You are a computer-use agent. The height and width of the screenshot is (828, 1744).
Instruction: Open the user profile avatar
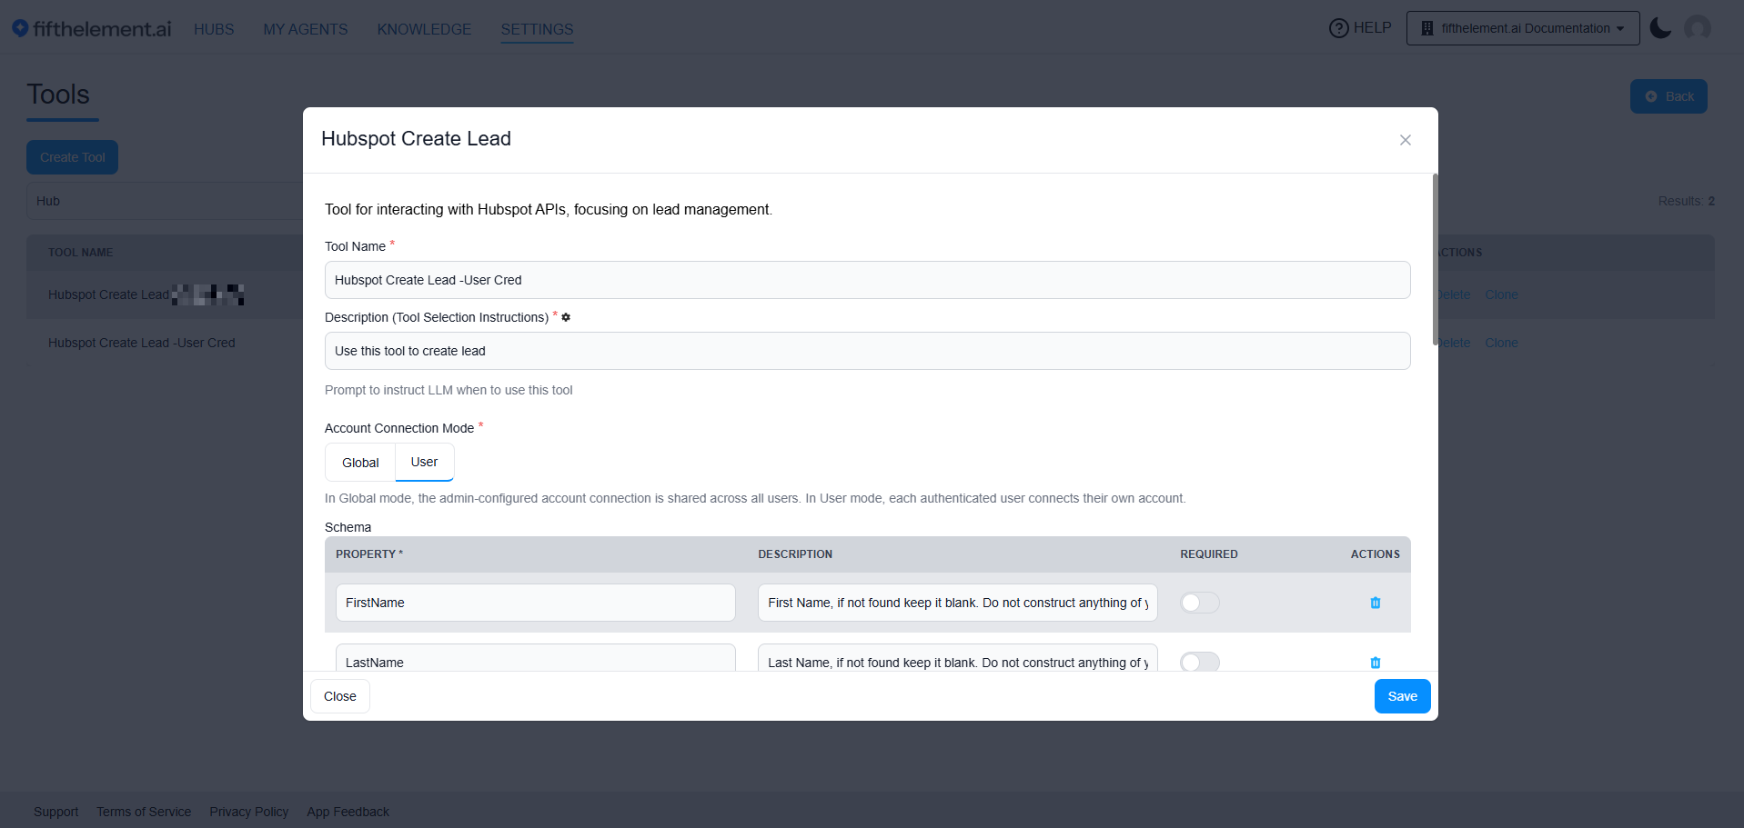(1698, 28)
